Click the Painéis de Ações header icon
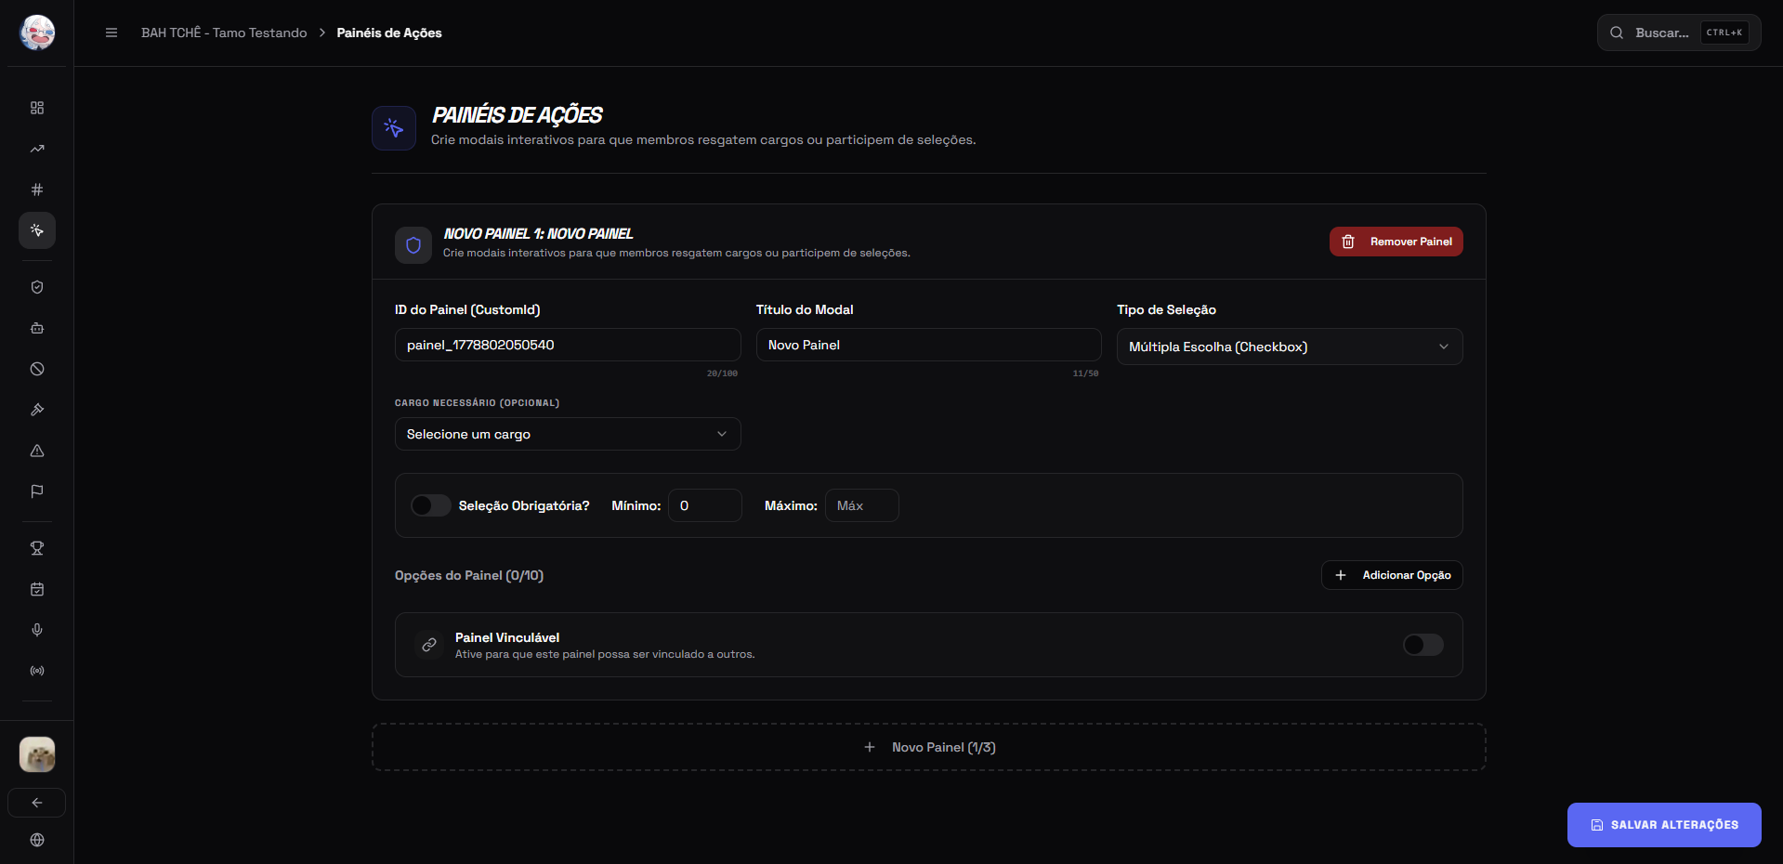This screenshot has width=1783, height=864. coord(394,128)
